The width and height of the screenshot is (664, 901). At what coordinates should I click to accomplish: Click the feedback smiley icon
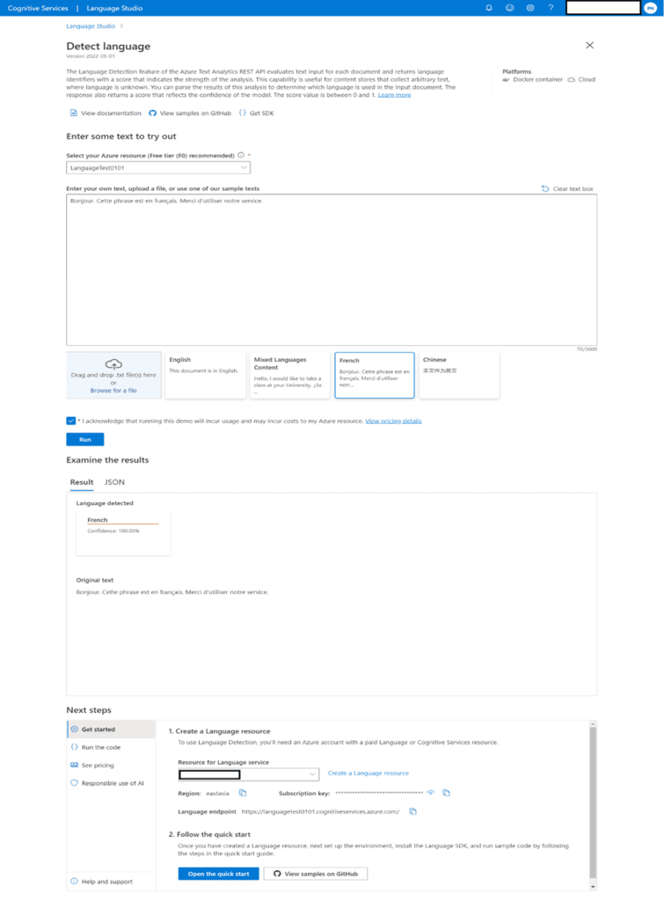(509, 8)
